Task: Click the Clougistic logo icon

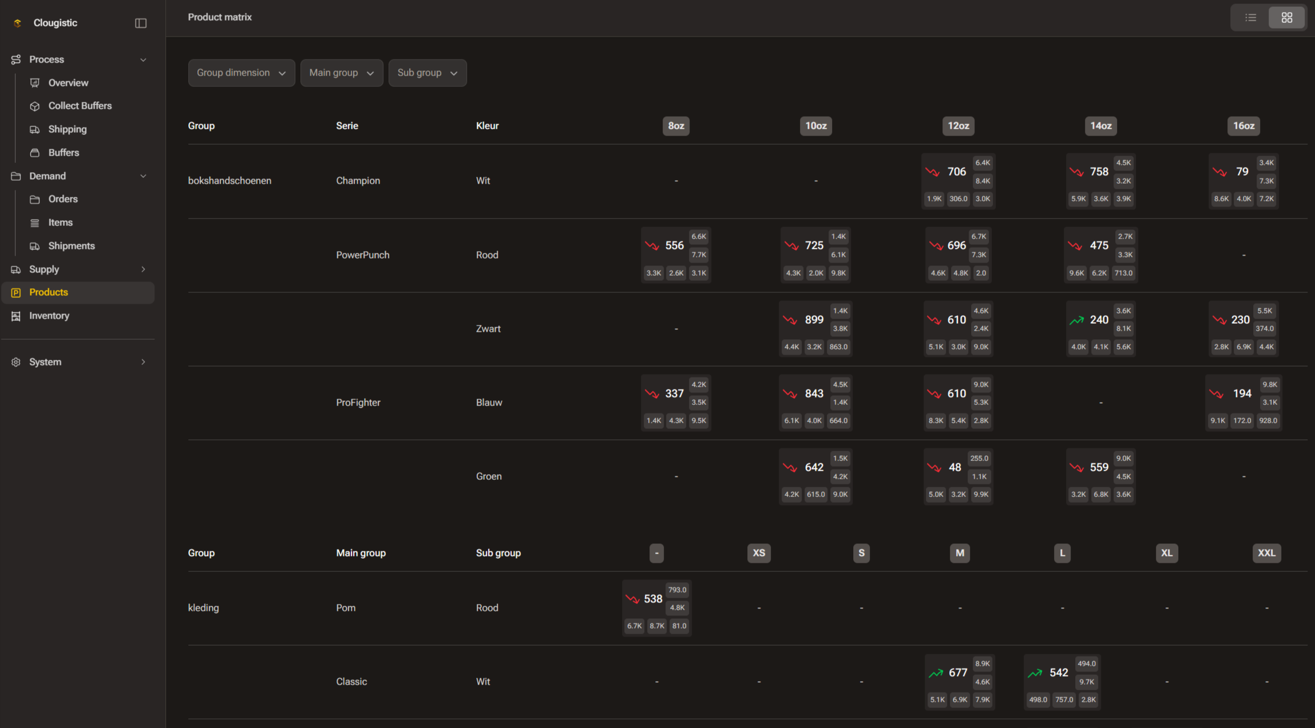Action: (x=17, y=23)
